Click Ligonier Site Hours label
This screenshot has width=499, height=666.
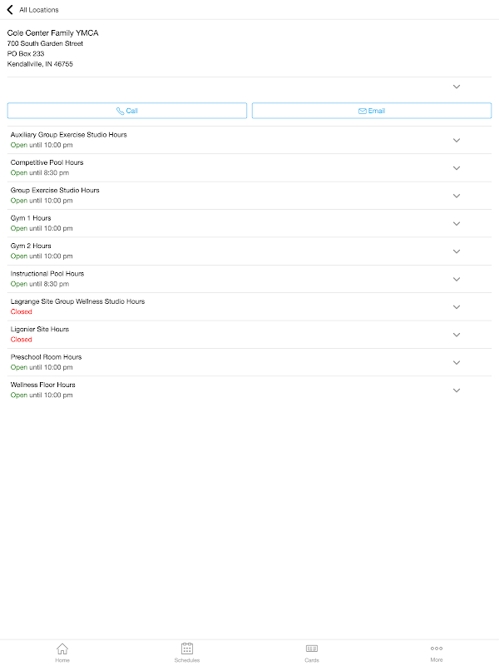pyautogui.click(x=39, y=329)
